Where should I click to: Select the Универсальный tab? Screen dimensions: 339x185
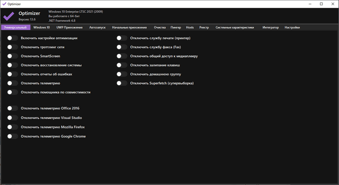[x=15, y=28]
